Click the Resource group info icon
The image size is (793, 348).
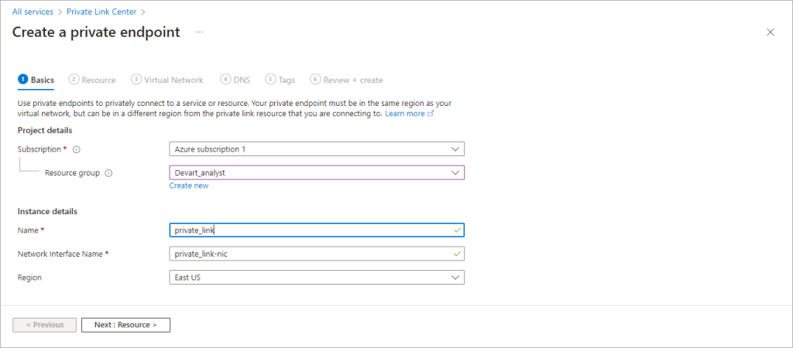(x=108, y=172)
